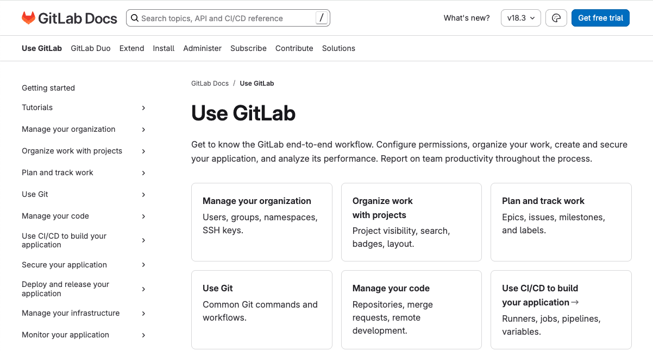Image resolution: width=653 pixels, height=351 pixels.
Task: Open the What's new? link
Action: (467, 18)
